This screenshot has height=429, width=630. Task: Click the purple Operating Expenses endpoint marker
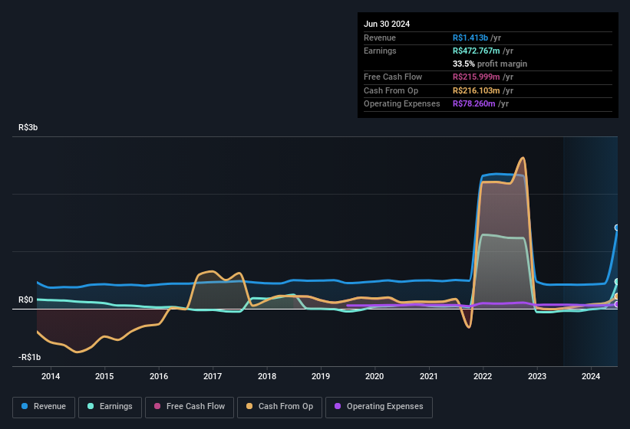(617, 304)
